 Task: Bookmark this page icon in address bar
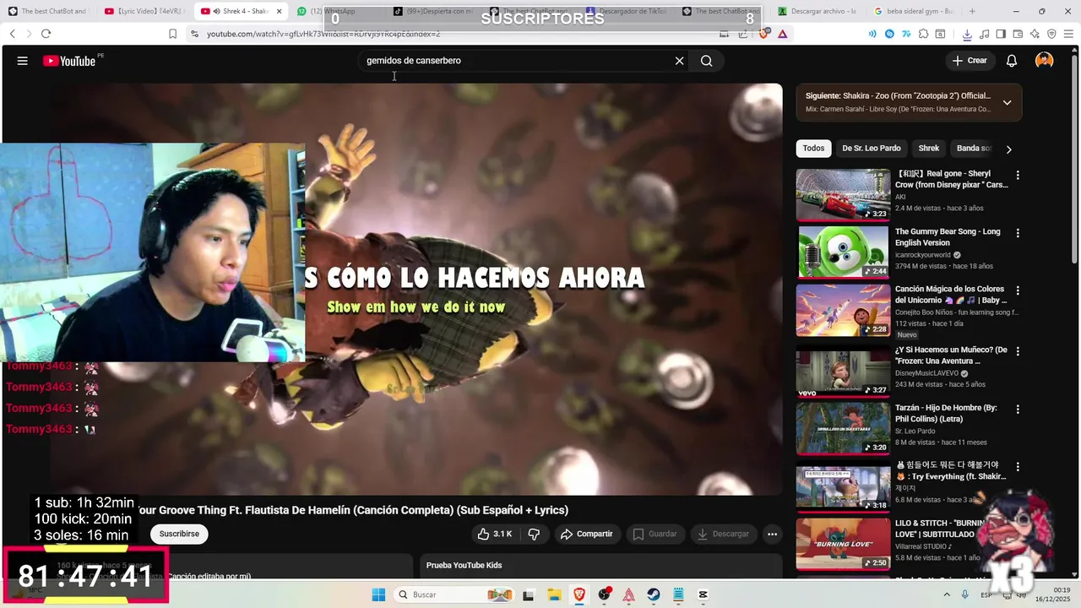click(172, 34)
